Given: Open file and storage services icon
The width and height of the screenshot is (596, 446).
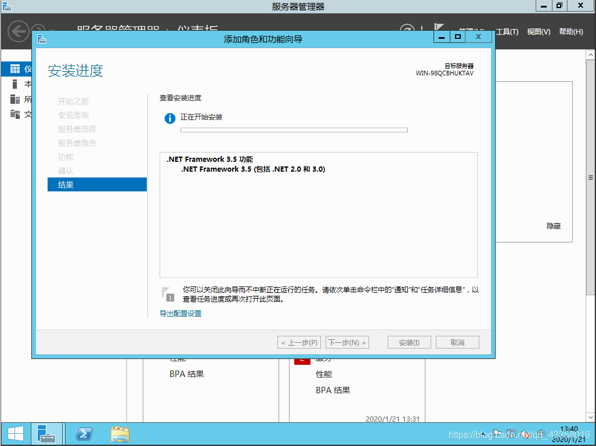Looking at the screenshot, I should pos(15,114).
